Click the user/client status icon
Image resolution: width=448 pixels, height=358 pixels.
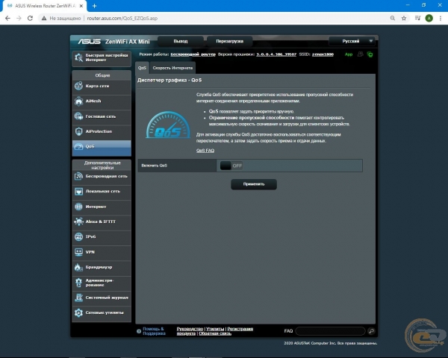point(361,54)
